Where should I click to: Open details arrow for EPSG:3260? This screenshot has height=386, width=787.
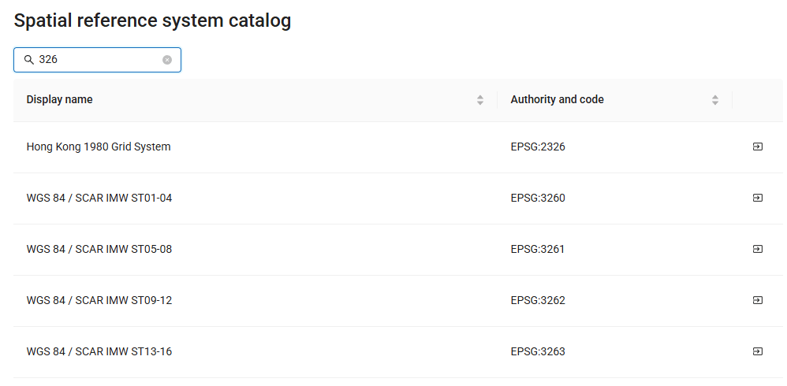click(758, 198)
